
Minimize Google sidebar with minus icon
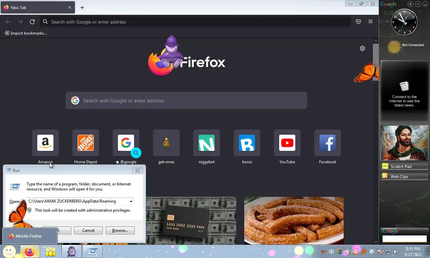click(425, 4)
